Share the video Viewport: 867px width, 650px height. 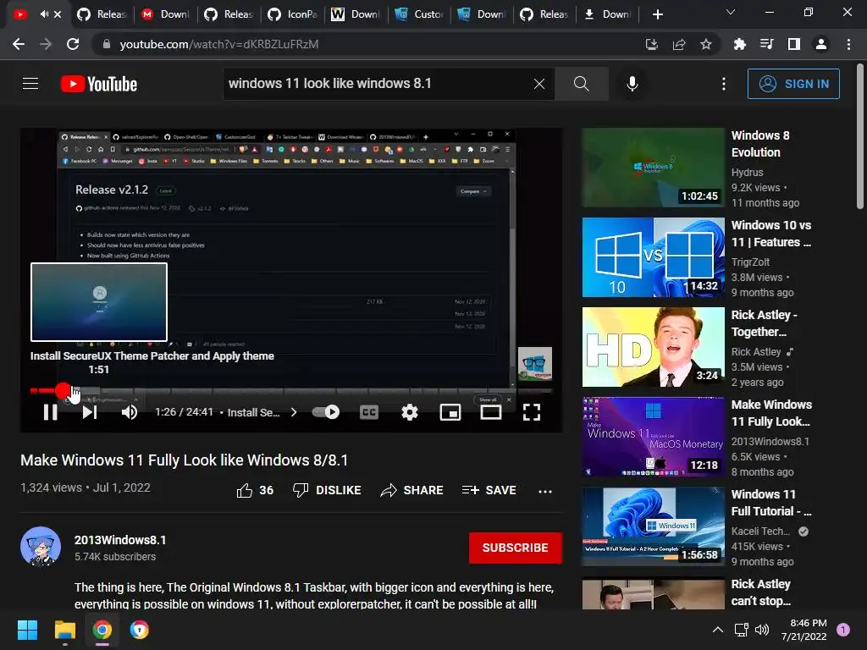coord(412,490)
